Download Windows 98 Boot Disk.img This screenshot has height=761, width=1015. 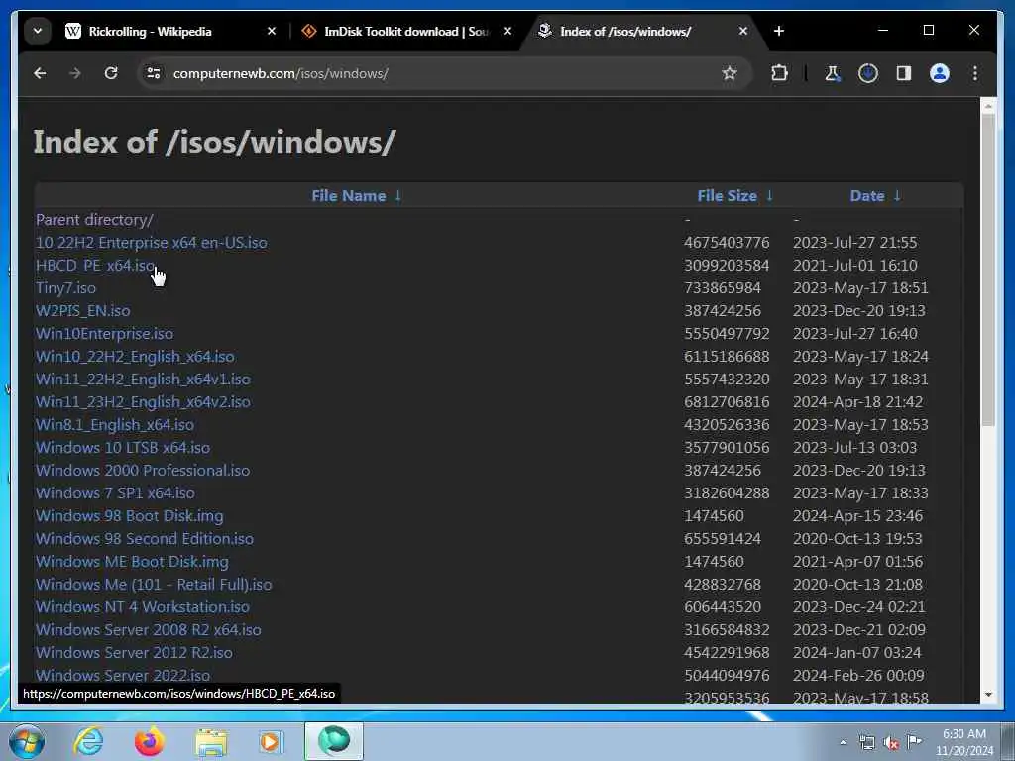pyautogui.click(x=130, y=515)
